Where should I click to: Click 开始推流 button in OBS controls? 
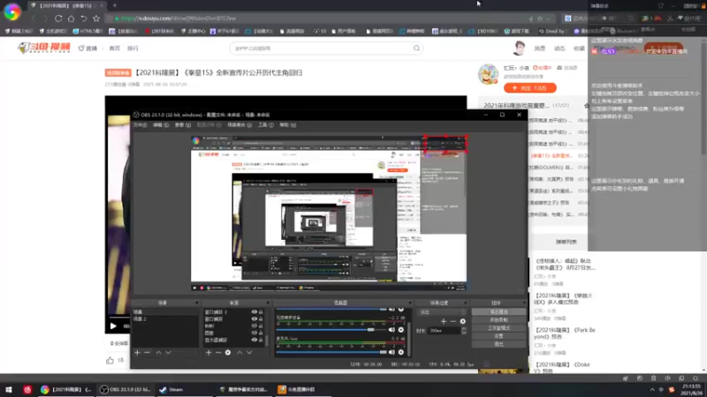pyautogui.click(x=498, y=312)
